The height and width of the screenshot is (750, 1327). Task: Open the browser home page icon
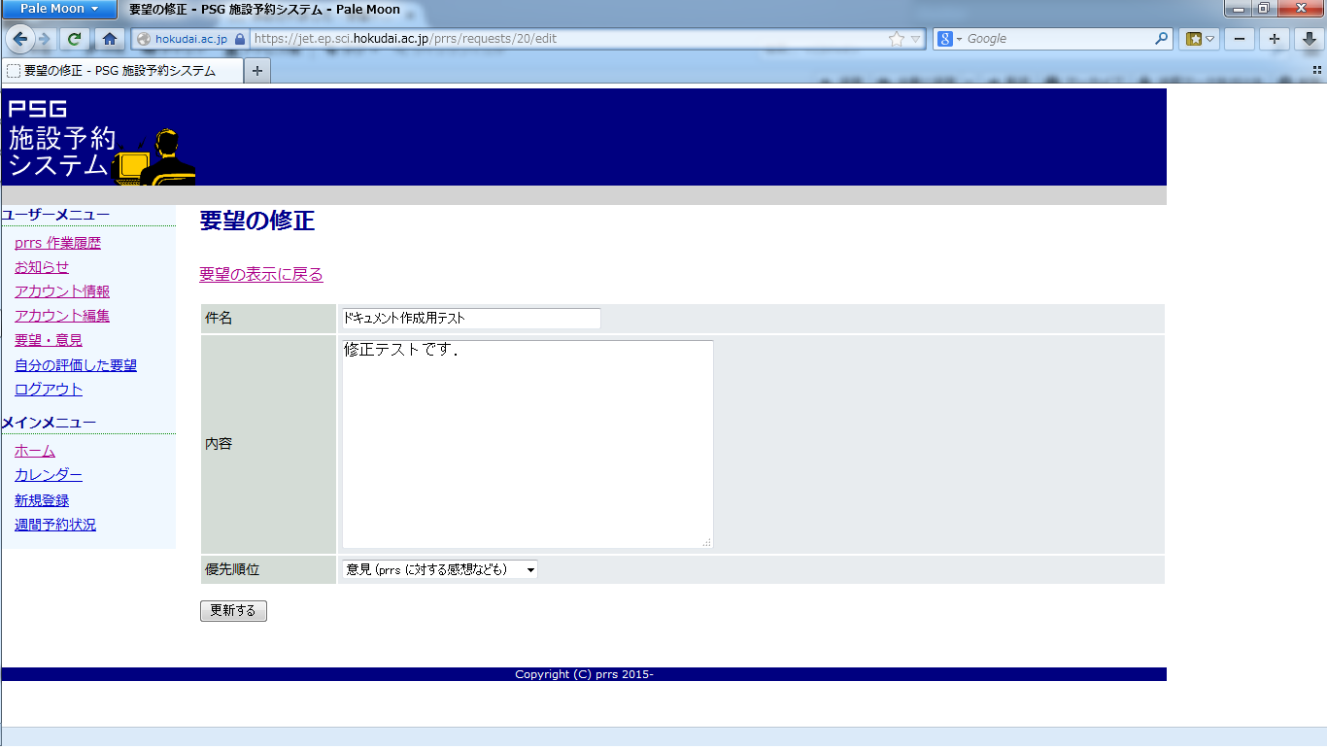[x=110, y=39]
